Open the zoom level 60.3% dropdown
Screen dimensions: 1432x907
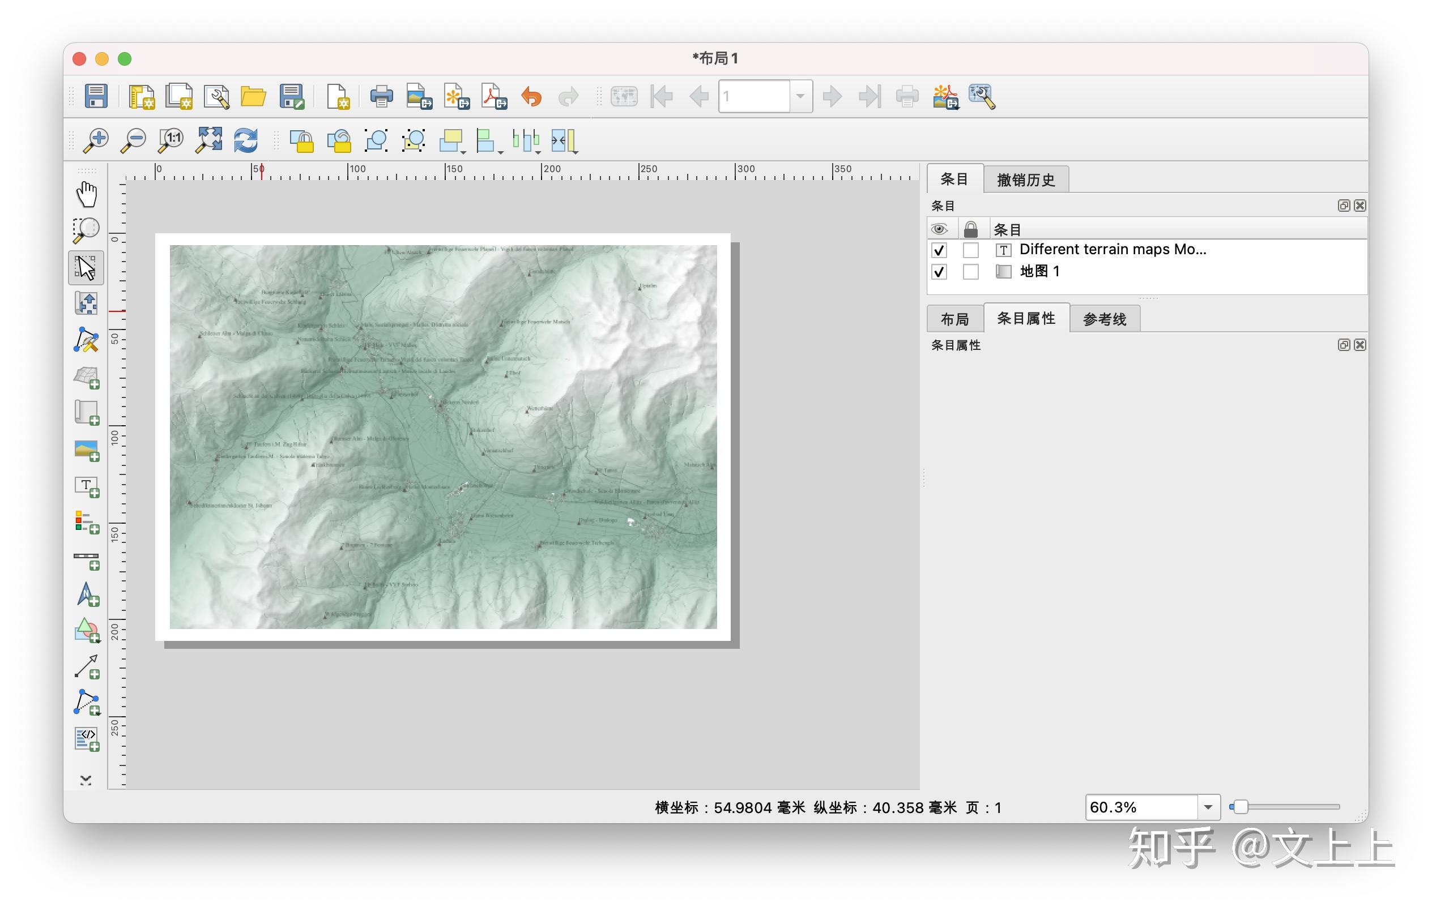[x=1207, y=807]
